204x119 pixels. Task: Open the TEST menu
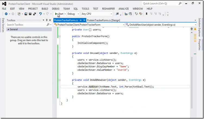[x=96, y=9]
